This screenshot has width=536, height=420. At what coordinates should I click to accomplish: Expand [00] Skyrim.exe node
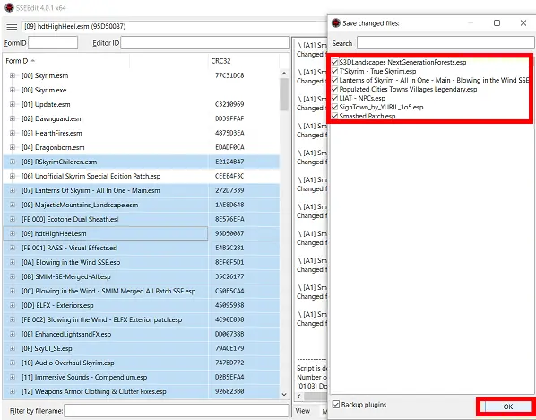click(x=13, y=90)
